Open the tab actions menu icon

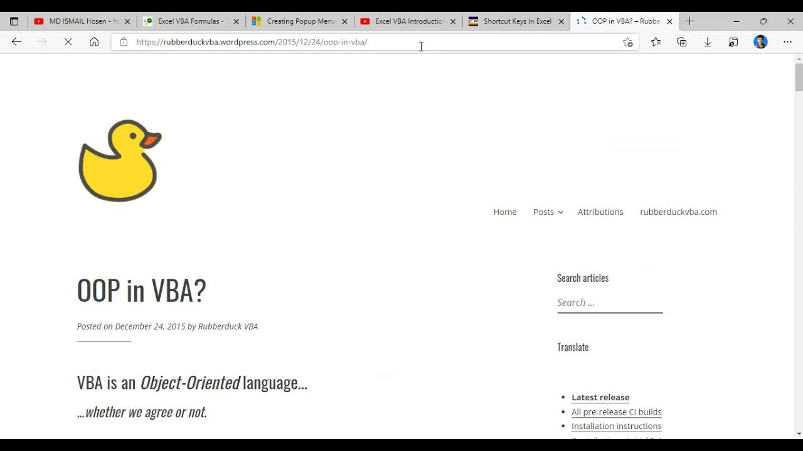point(14,21)
